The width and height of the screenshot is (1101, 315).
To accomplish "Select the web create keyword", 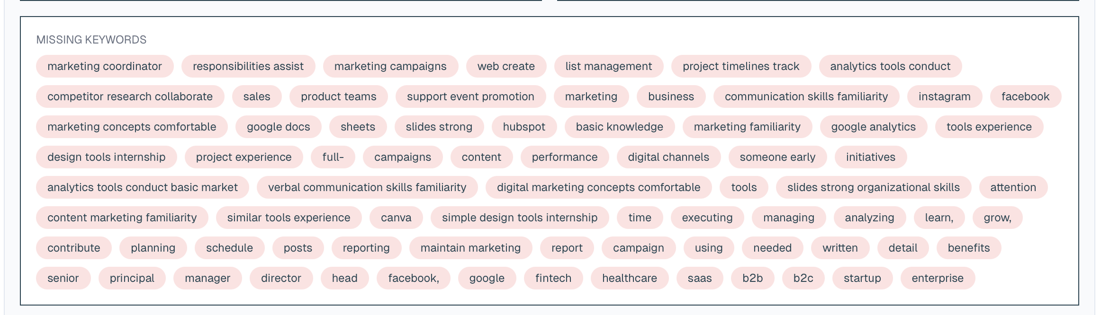I will point(506,66).
